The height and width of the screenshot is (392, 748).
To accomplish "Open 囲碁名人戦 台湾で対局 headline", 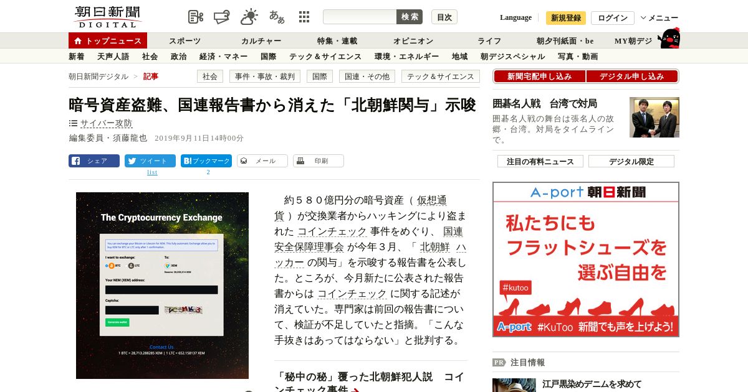I will click(x=545, y=103).
